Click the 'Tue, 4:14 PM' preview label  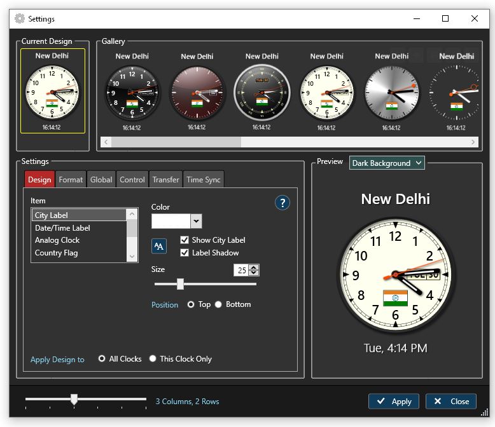(x=395, y=348)
